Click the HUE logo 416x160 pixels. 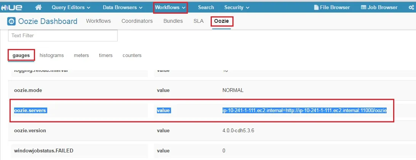12,7
